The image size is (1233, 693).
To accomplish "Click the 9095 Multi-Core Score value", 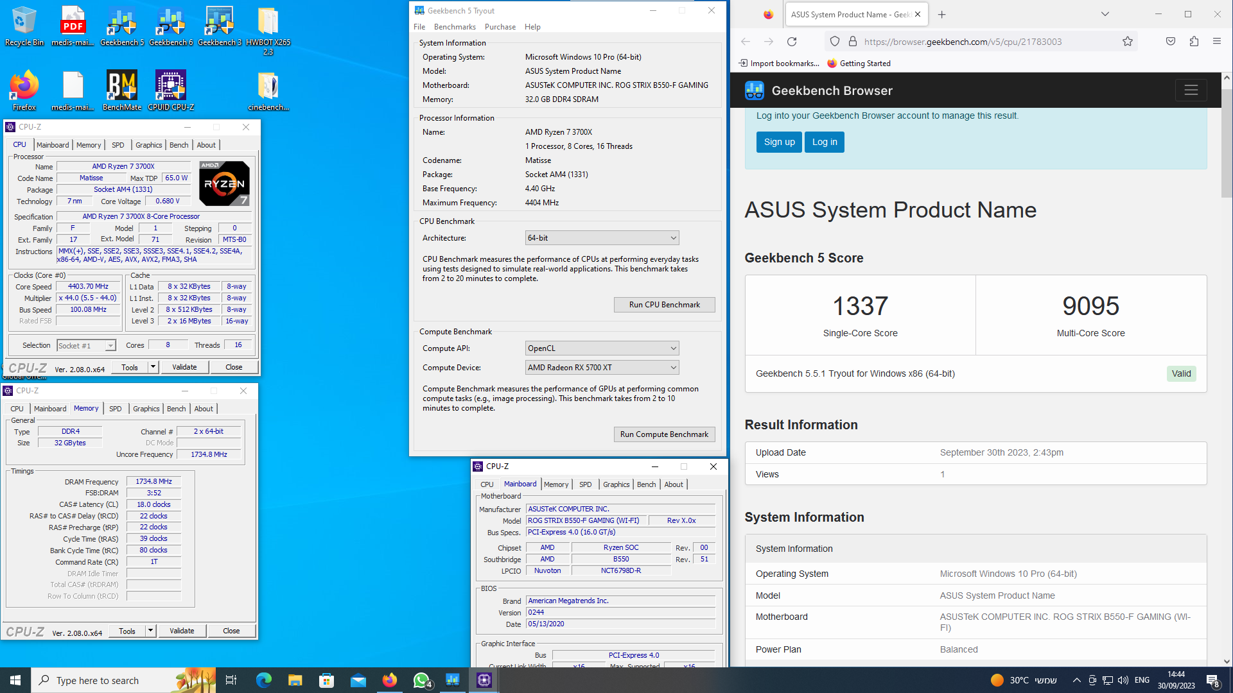I will pyautogui.click(x=1090, y=306).
